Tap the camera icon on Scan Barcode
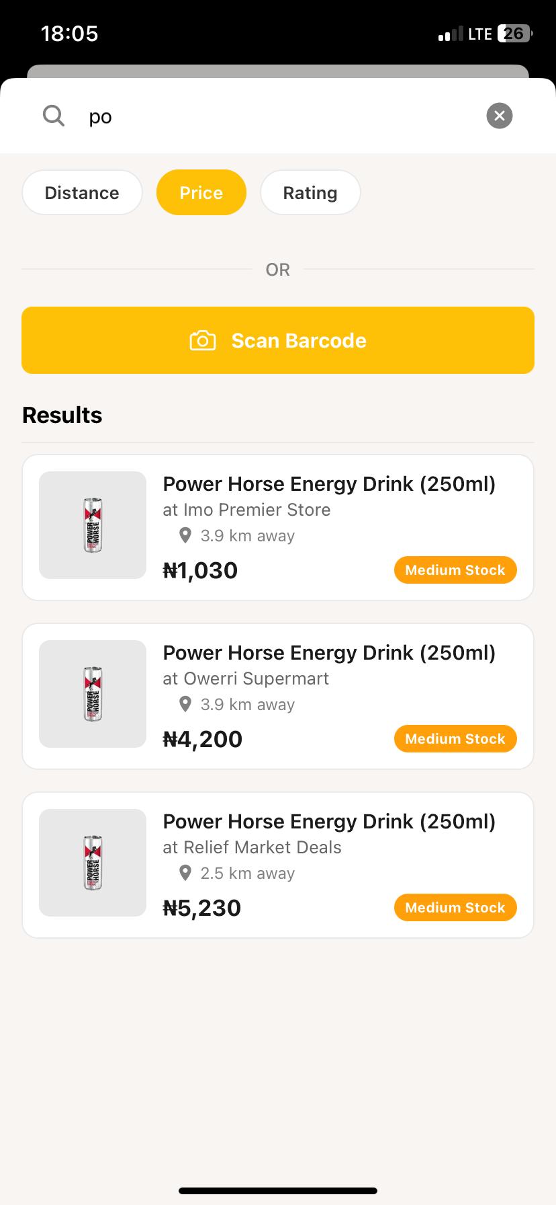 click(203, 341)
